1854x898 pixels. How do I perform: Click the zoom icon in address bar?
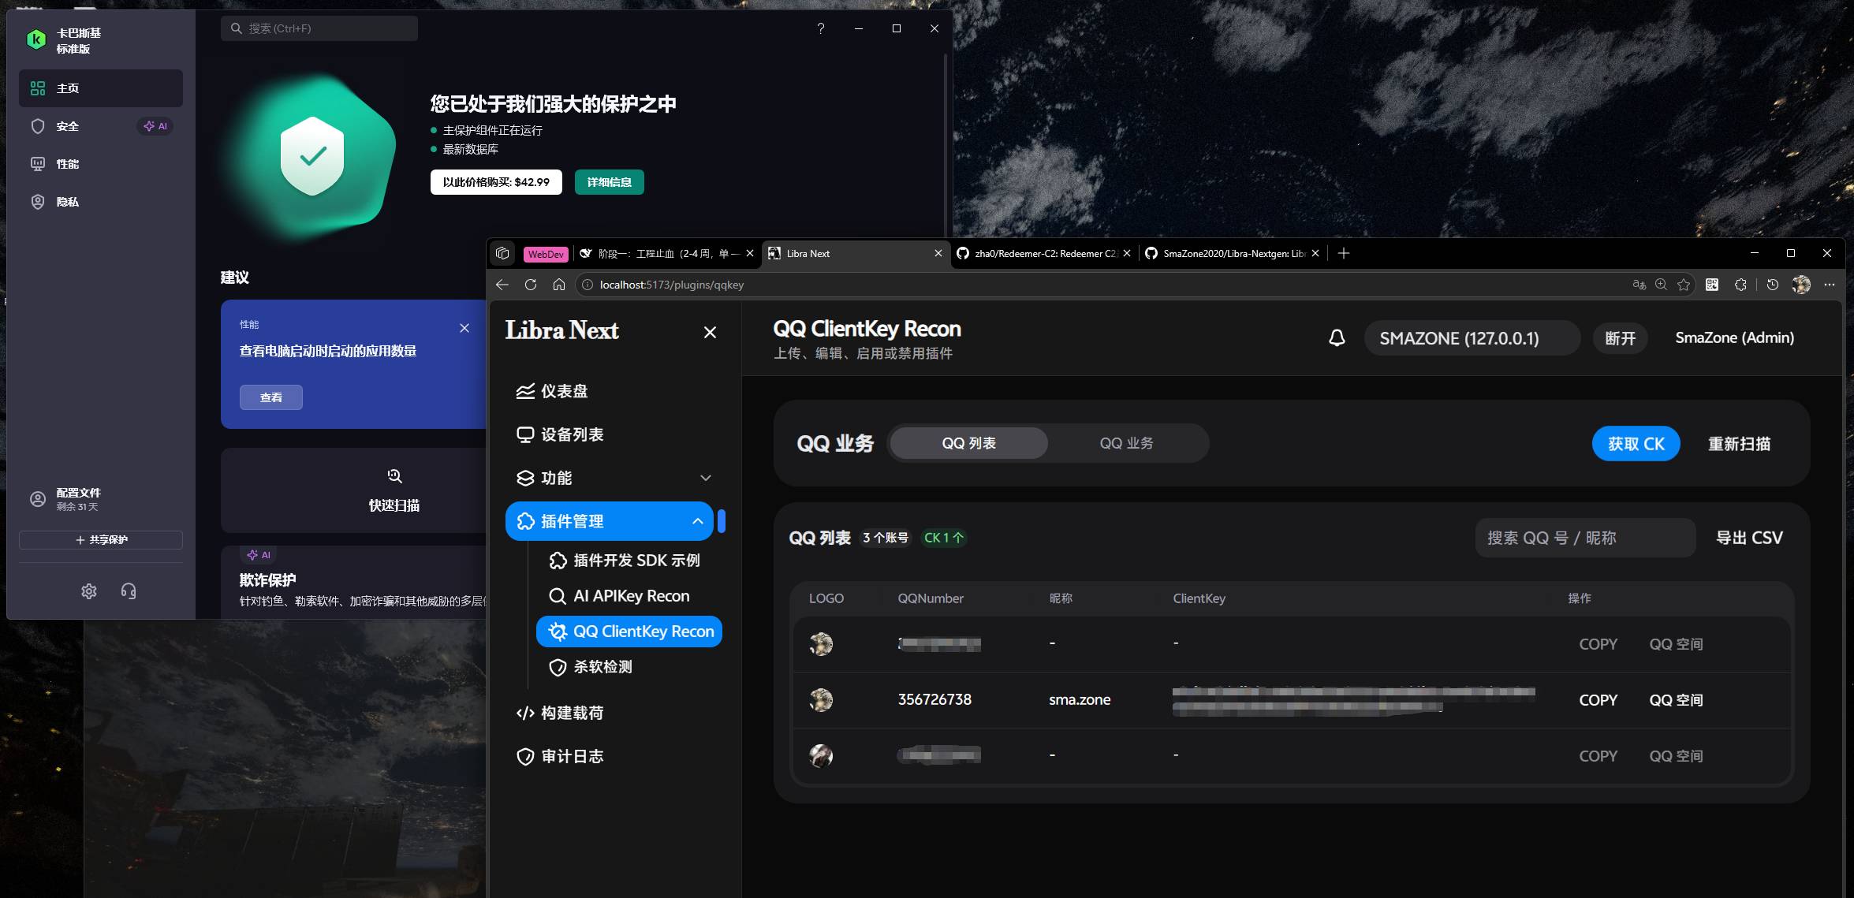click(x=1661, y=285)
